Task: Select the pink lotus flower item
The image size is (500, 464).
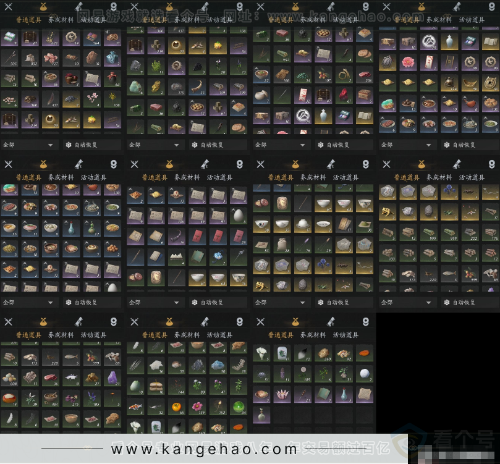Action: tap(281, 394)
